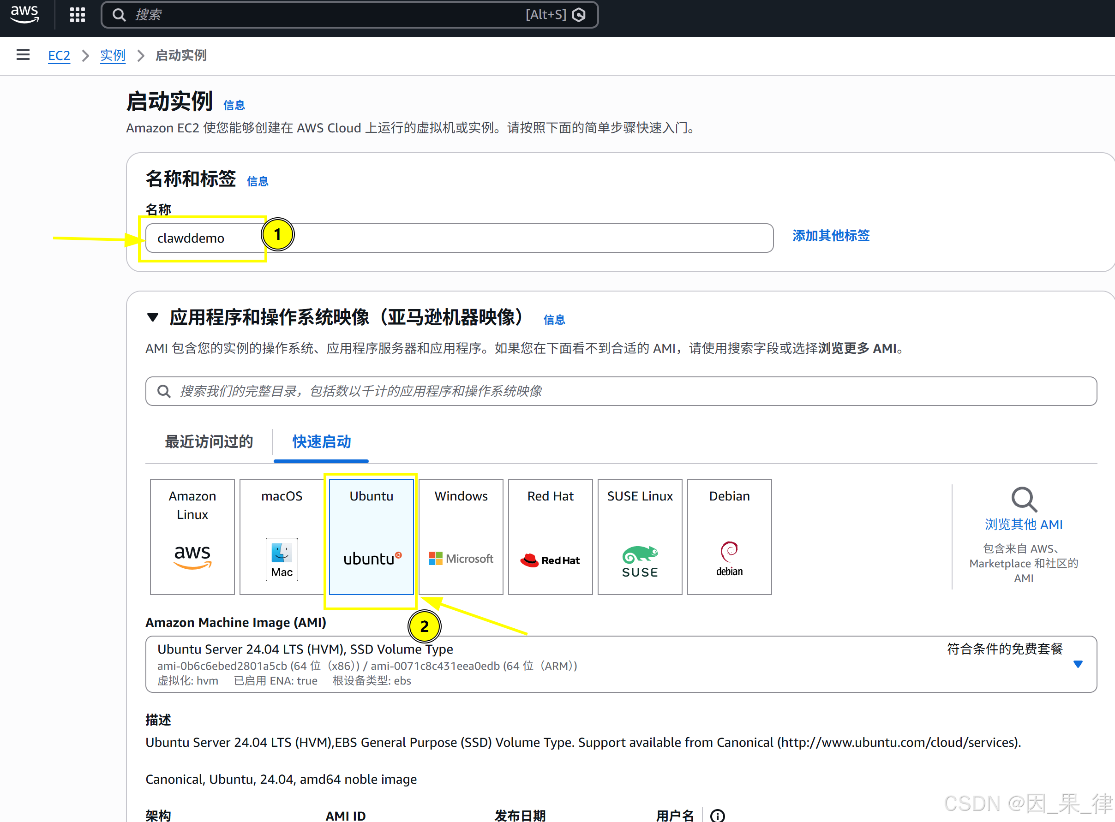Choose the Debian operating system card
1115x822 pixels.
(729, 537)
